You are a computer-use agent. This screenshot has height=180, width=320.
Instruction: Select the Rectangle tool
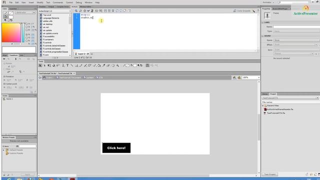pos(76,65)
